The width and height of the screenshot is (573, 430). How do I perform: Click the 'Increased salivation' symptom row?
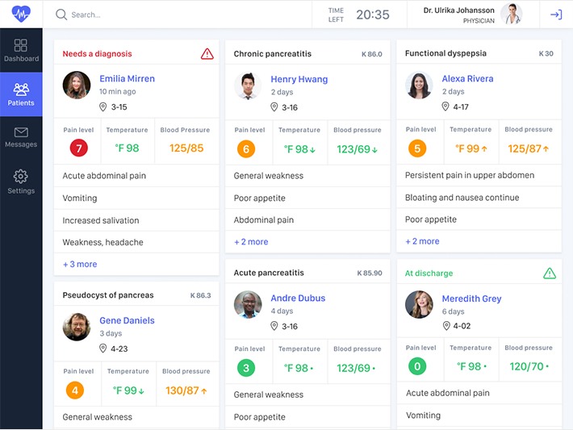[x=136, y=220]
